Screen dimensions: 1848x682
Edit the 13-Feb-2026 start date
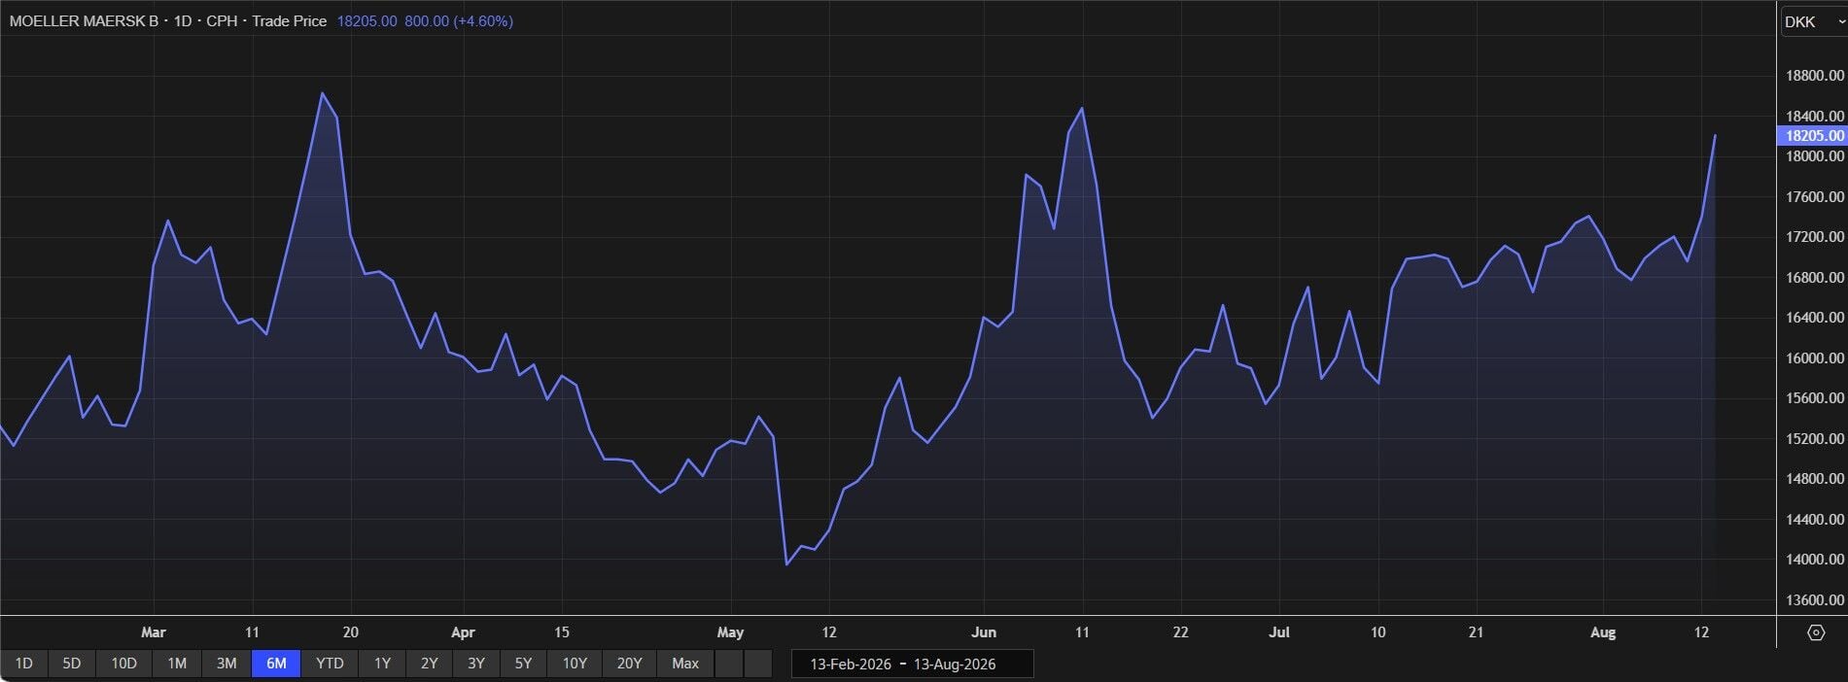pos(851,665)
